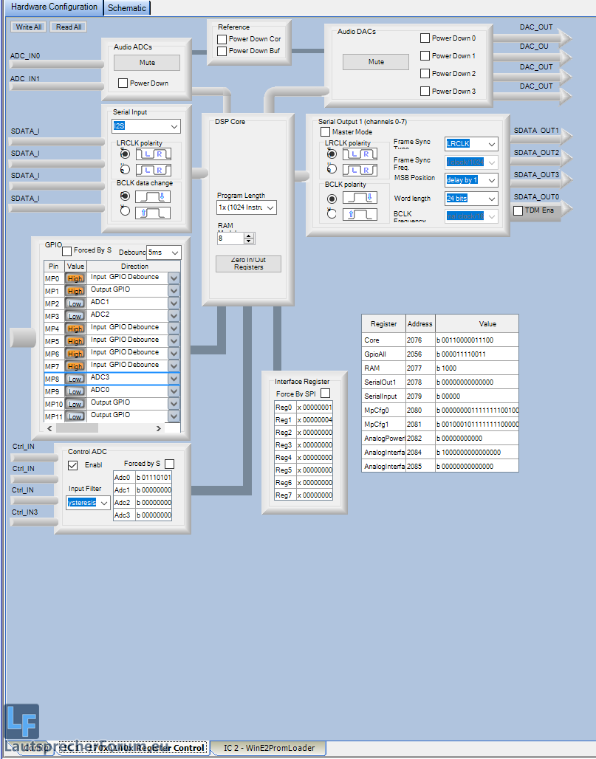The height and width of the screenshot is (759, 596).
Task: Check the Audio ADCs Power Down box
Action: click(x=123, y=83)
